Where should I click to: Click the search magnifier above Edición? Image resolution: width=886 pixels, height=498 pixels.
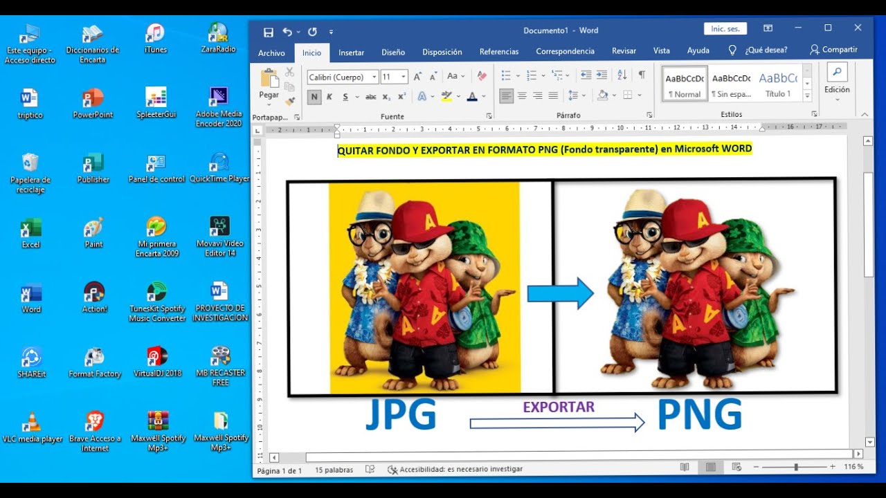[x=837, y=72]
